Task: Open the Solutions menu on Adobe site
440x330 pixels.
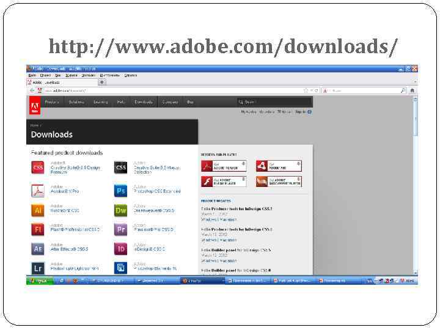Action: point(76,102)
